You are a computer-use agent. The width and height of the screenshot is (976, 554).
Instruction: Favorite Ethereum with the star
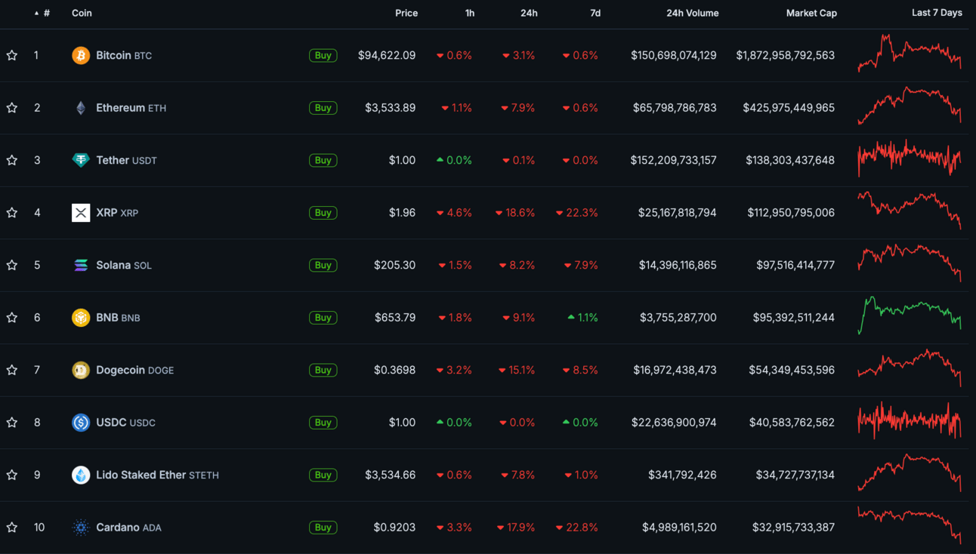12,108
